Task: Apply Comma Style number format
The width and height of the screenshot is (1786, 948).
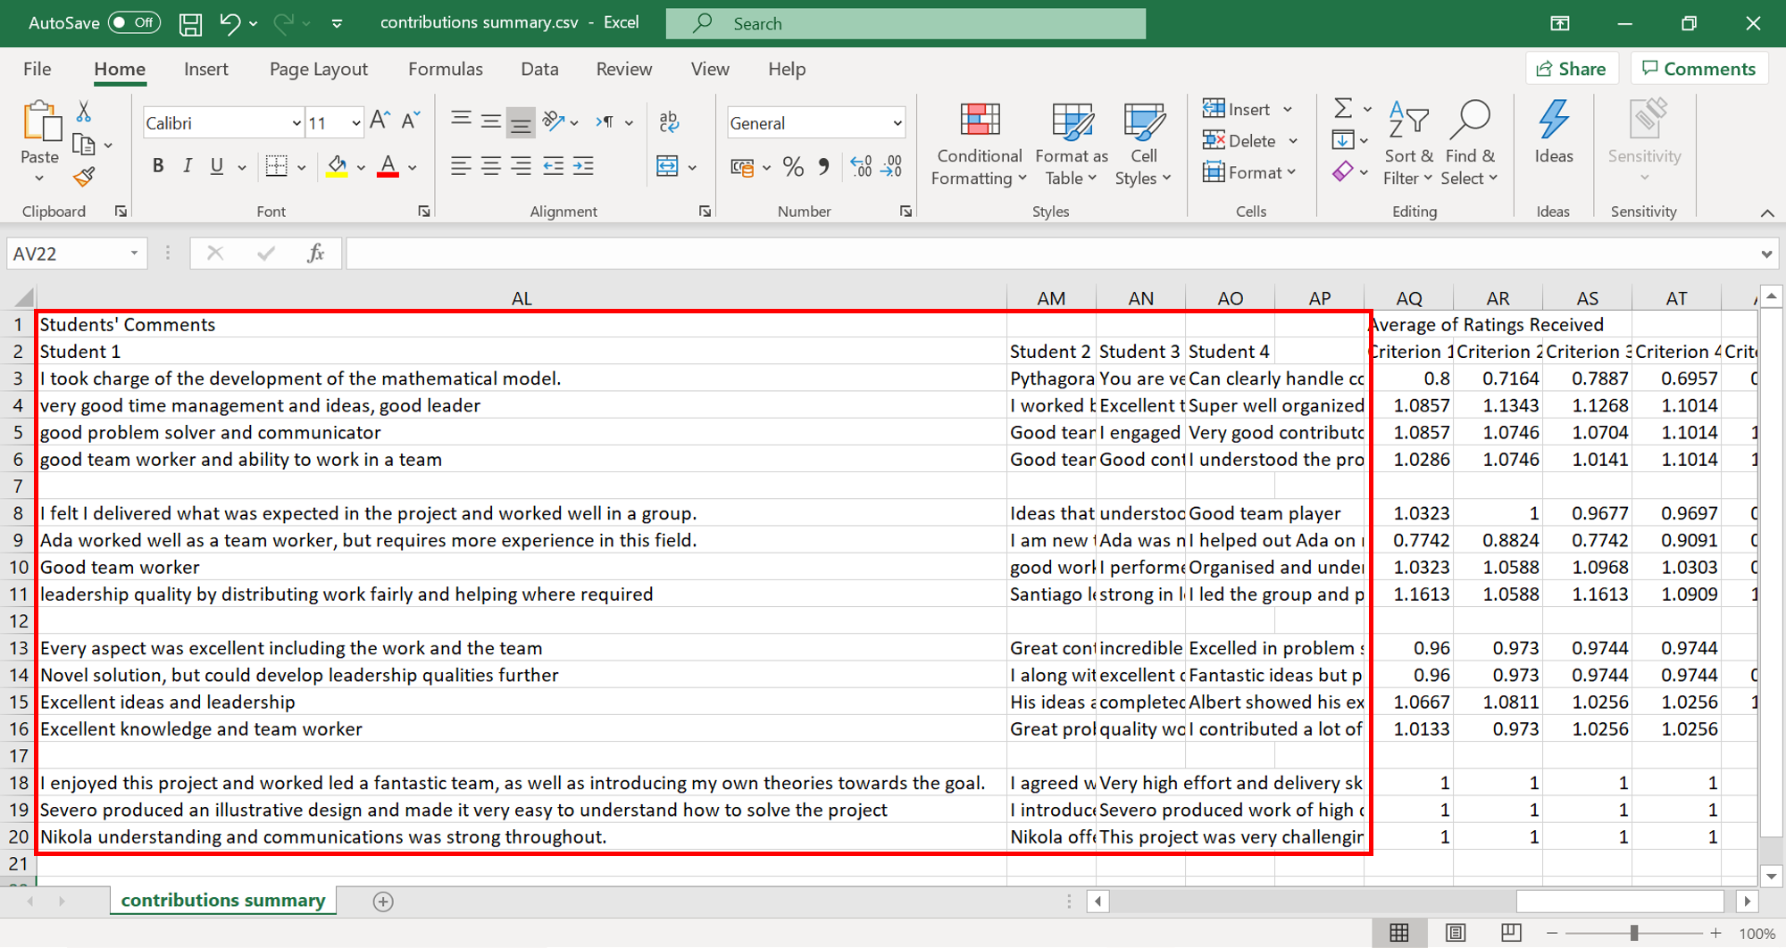Action: (x=823, y=167)
